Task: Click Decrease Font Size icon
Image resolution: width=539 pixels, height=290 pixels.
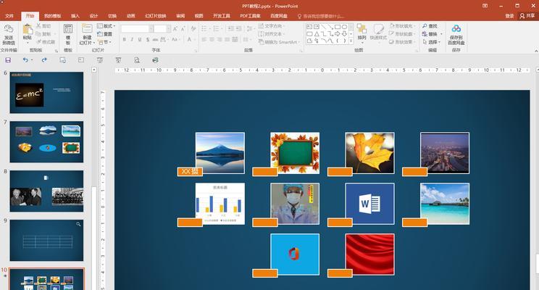Action: (x=183, y=28)
